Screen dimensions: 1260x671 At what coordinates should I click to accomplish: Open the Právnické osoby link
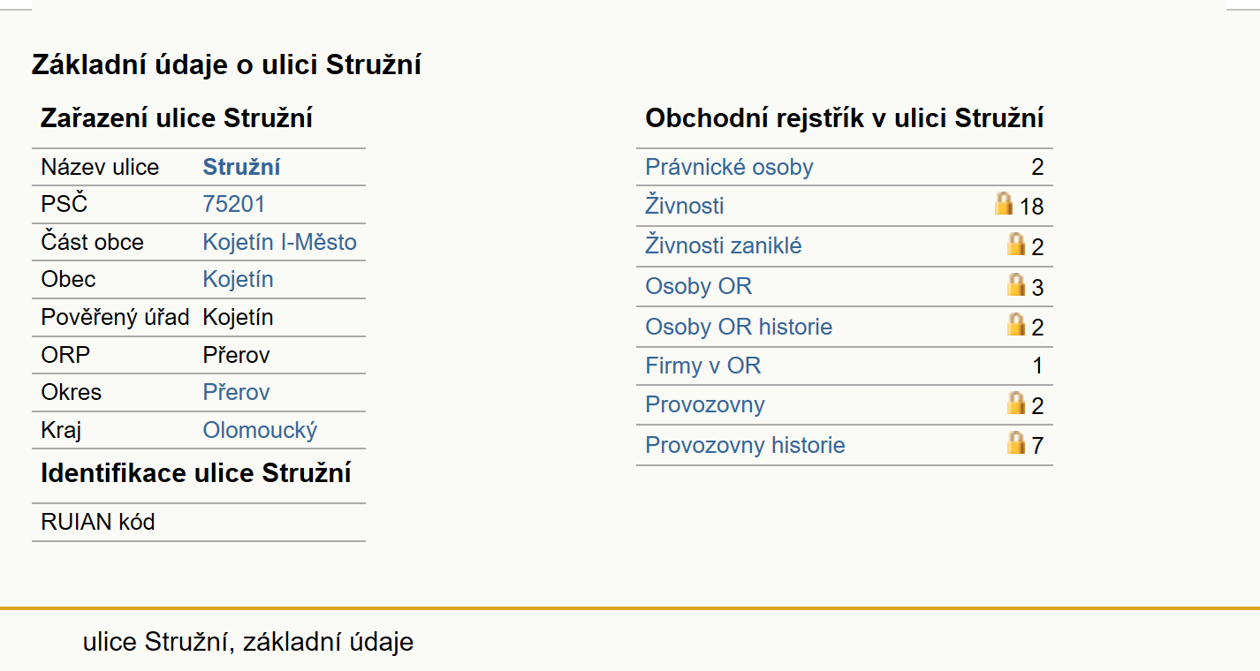point(729,167)
